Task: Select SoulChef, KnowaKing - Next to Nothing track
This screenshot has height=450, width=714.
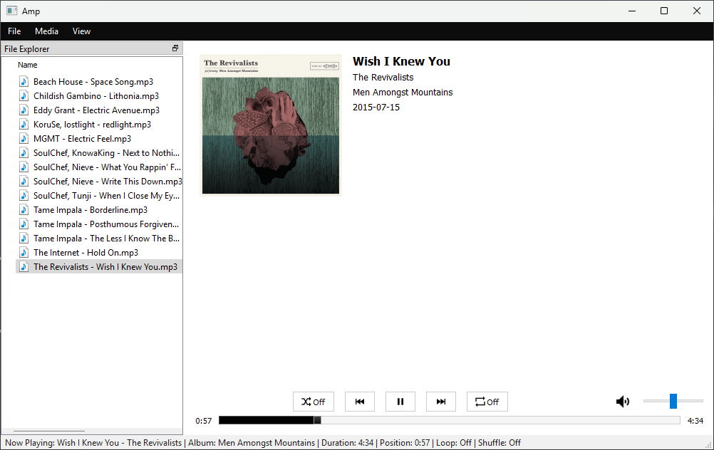Action: pyautogui.click(x=99, y=153)
